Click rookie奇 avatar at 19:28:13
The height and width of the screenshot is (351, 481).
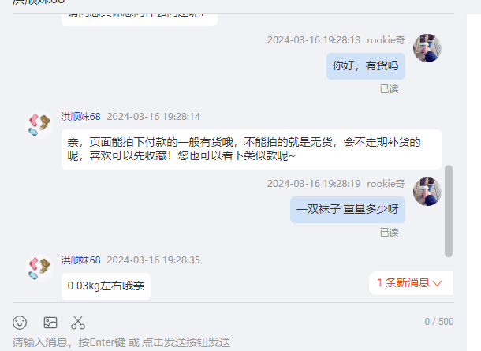tap(427, 48)
